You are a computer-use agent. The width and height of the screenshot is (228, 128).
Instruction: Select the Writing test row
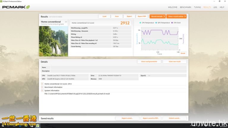point(101,34)
